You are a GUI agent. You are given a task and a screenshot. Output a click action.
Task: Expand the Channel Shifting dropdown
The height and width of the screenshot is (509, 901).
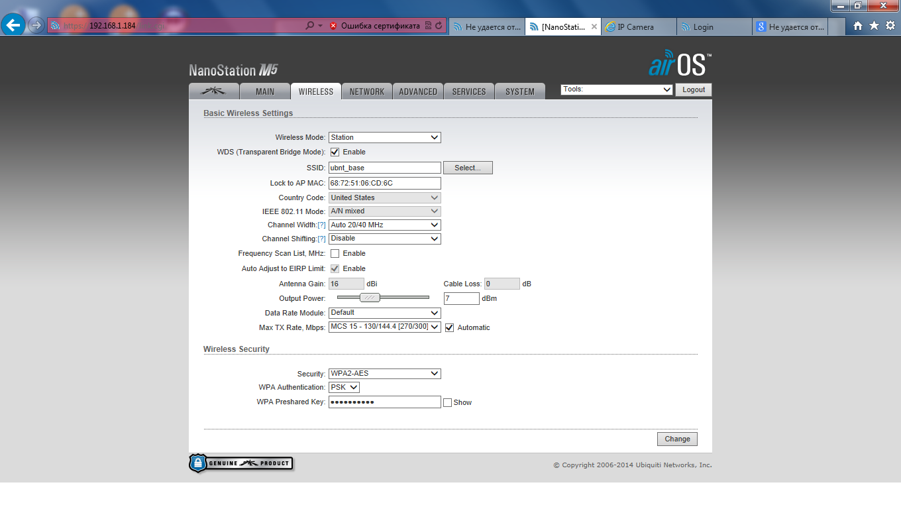pos(385,238)
